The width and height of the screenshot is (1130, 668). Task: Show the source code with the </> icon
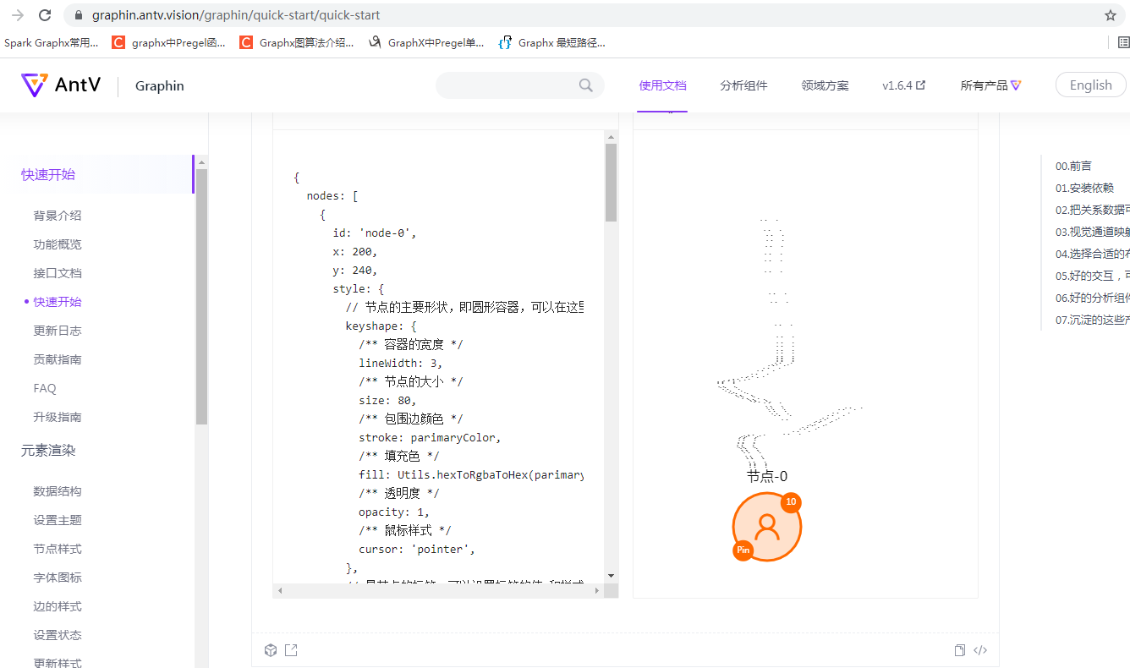pos(979,649)
